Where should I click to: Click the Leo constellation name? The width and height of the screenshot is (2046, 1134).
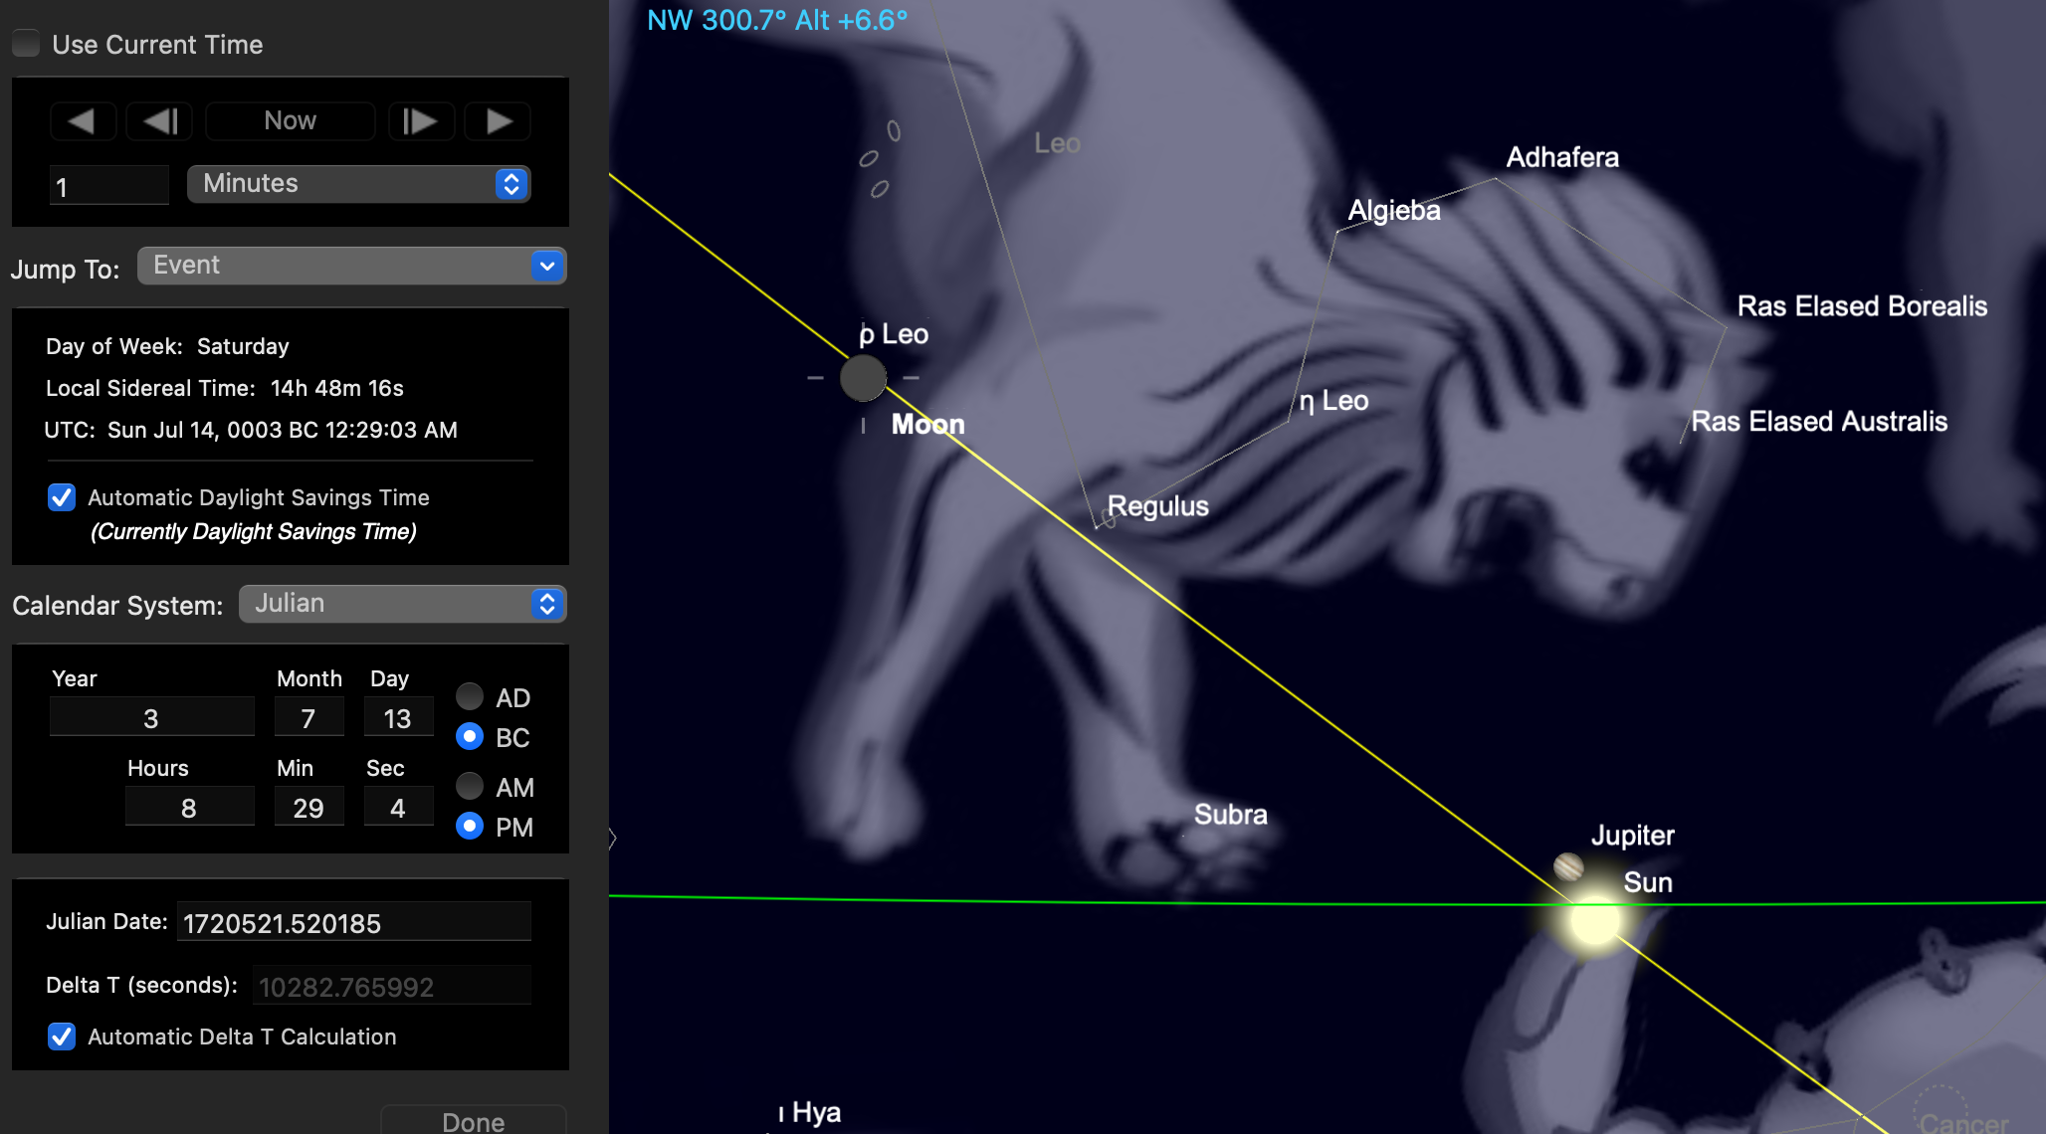[1057, 143]
